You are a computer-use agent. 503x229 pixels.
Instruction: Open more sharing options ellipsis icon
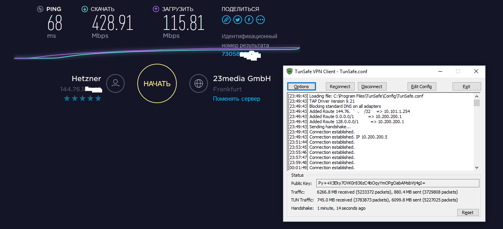pos(260,20)
